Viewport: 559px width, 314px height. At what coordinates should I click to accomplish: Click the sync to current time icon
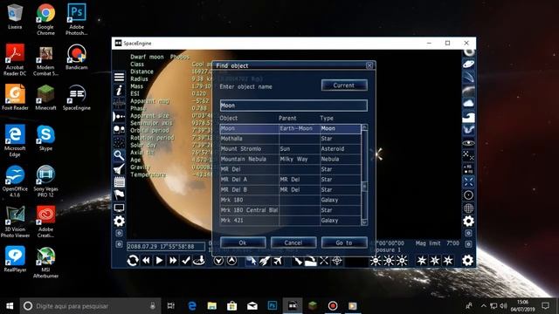coord(133,261)
